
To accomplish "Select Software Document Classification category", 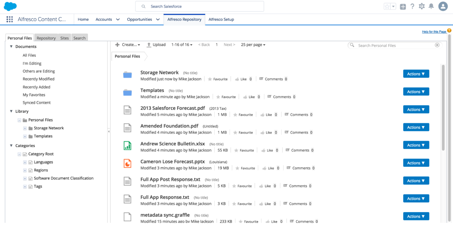I will click(64, 178).
